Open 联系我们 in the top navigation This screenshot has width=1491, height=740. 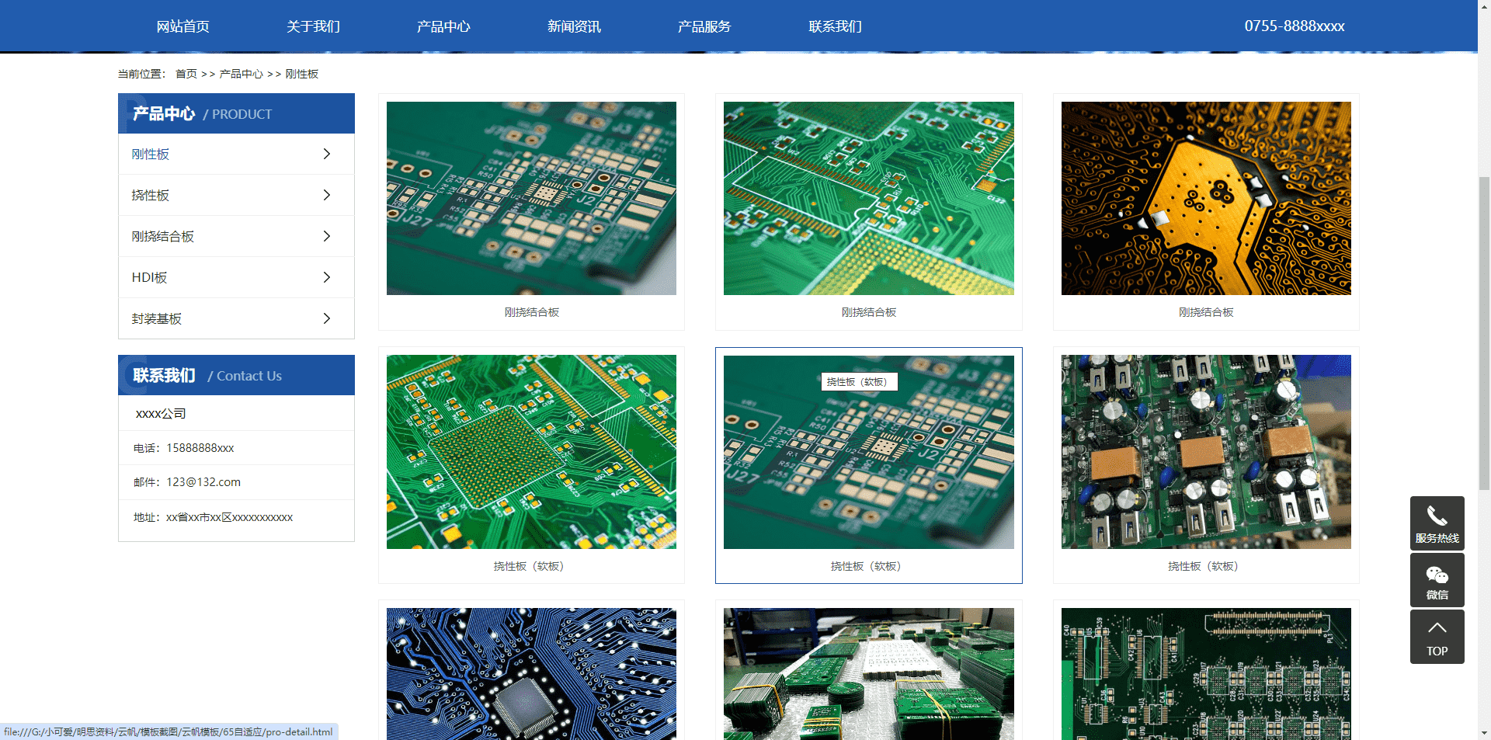[836, 26]
